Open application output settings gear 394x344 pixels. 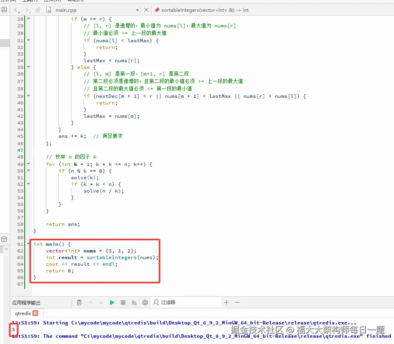pos(145,303)
